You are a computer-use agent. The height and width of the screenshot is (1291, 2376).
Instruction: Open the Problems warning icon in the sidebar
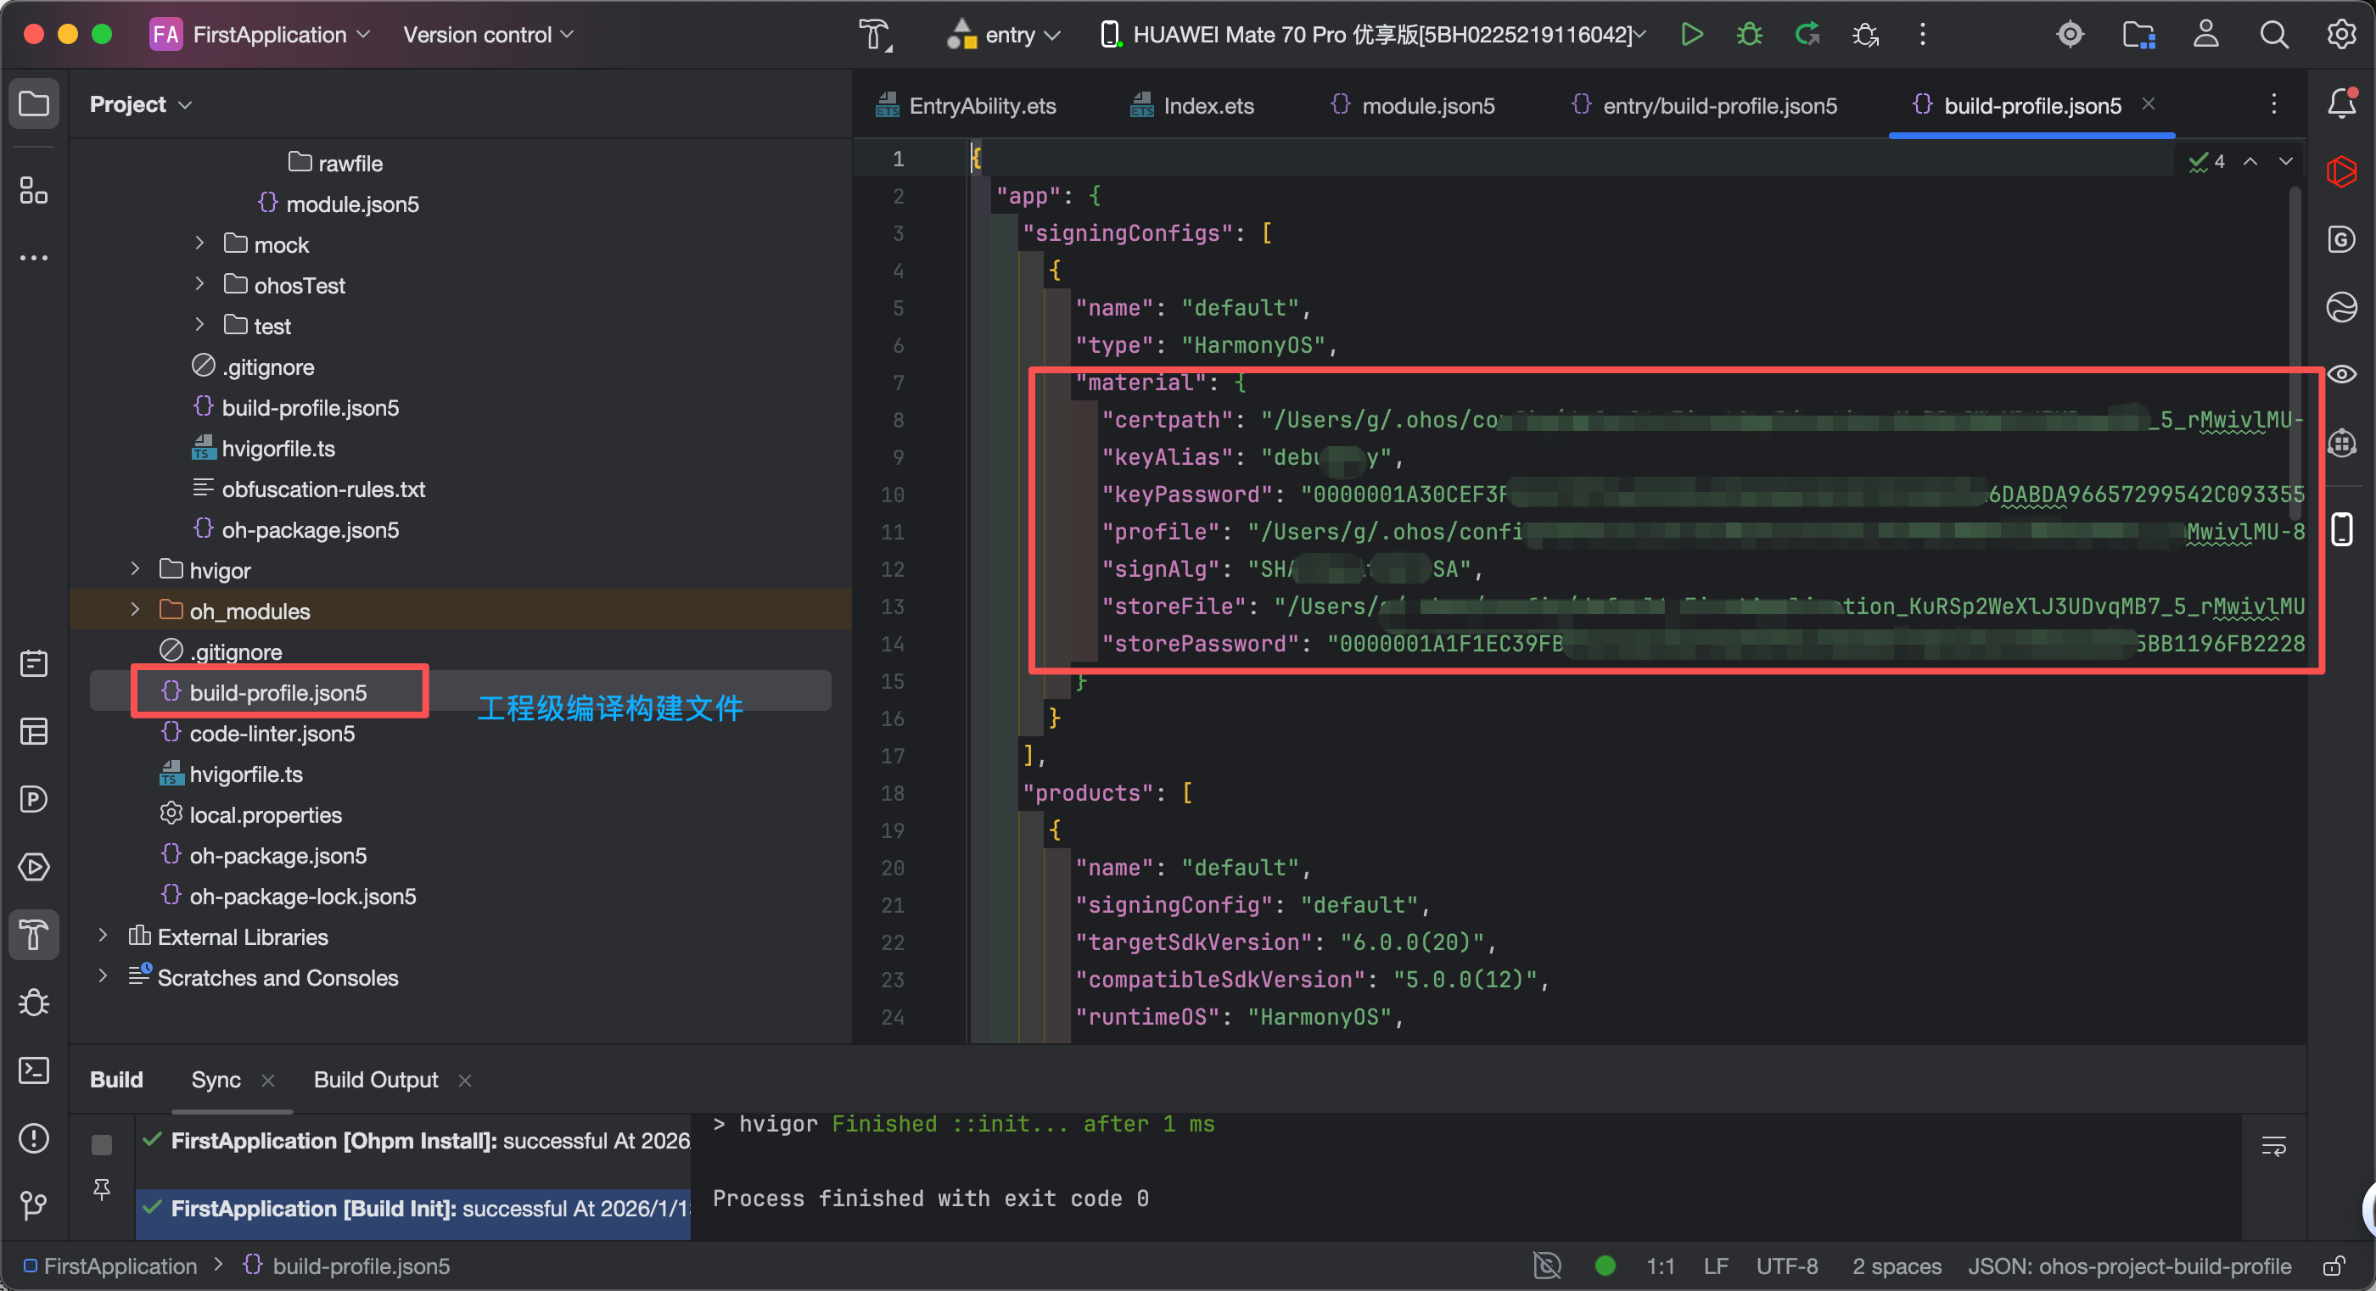tap(34, 1138)
